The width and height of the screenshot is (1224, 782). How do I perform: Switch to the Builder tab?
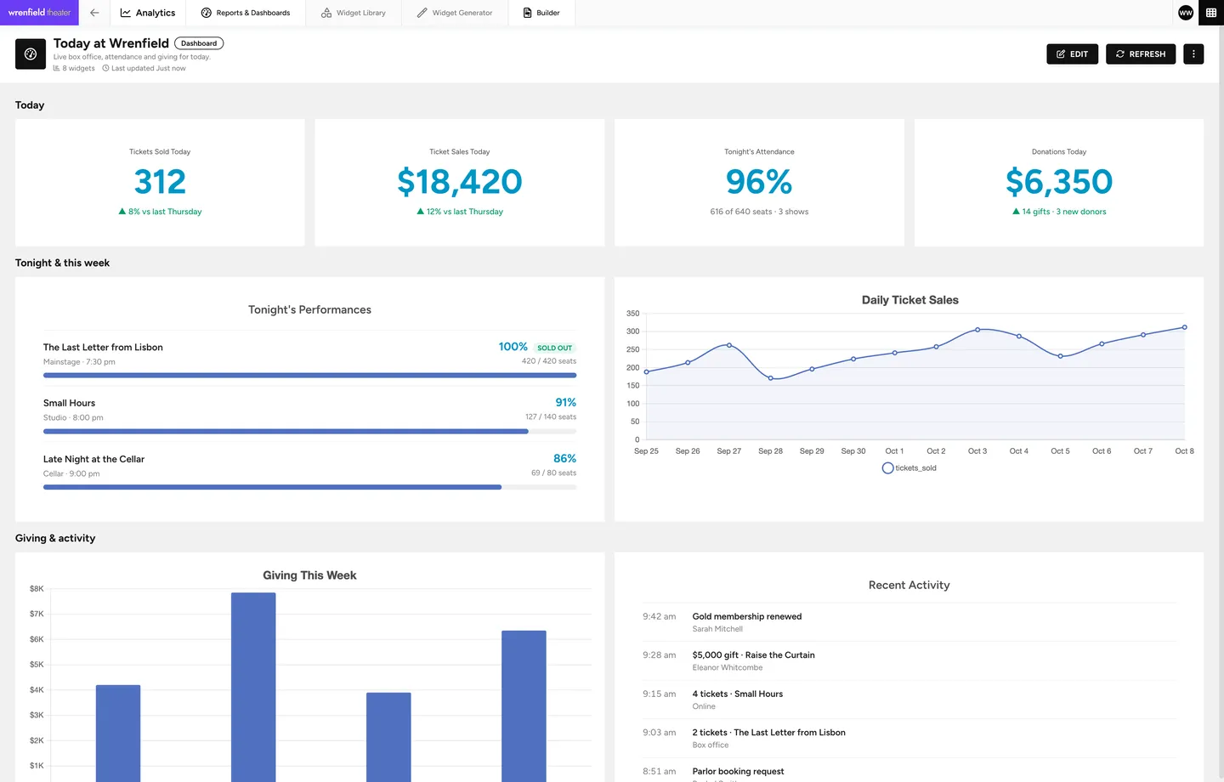click(x=541, y=13)
